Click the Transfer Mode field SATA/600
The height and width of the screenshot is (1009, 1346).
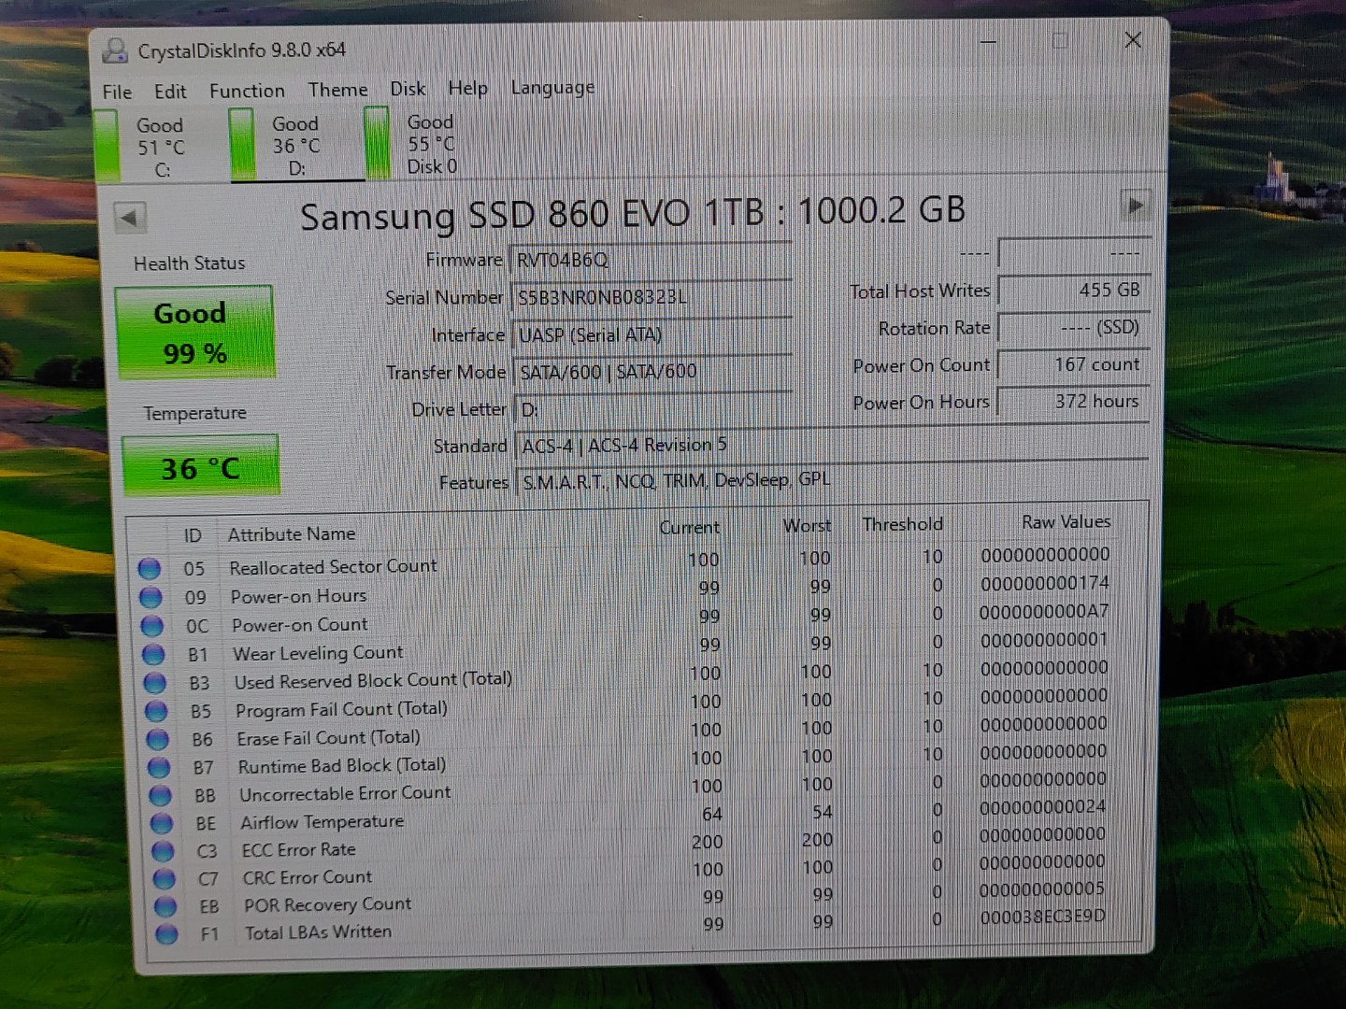pos(652,371)
